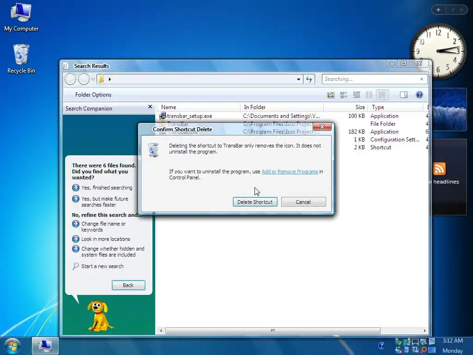Click the TL tray icon
Screen dimensions: 473x355
click(x=415, y=349)
